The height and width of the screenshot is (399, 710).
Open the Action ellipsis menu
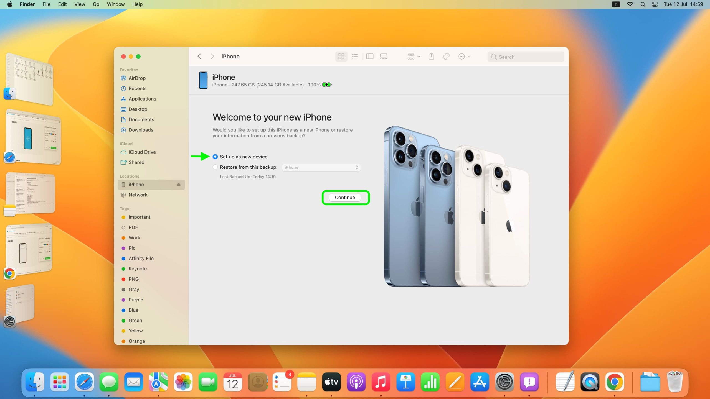464,57
